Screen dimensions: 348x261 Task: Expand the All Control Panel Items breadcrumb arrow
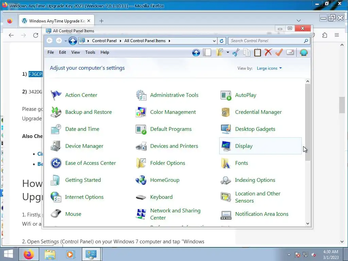[x=169, y=41]
